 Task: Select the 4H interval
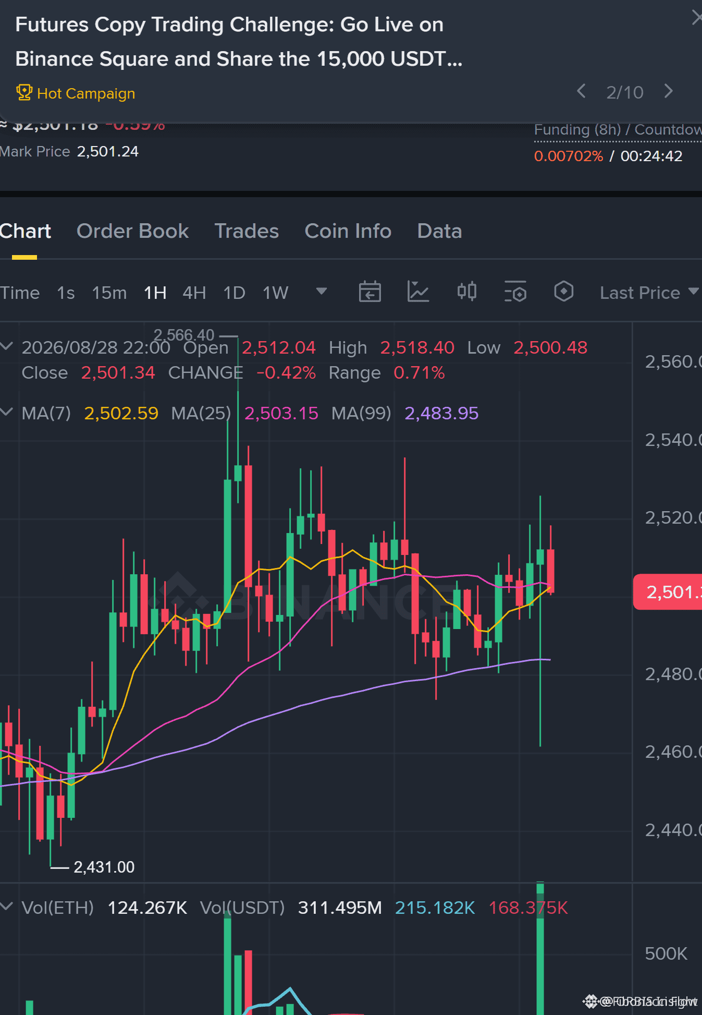click(x=194, y=293)
